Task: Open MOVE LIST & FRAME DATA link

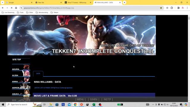Action: coord(45,88)
